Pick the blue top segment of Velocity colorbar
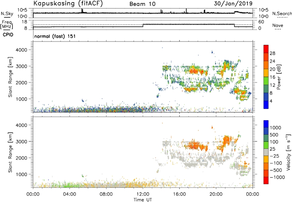 [266, 124]
